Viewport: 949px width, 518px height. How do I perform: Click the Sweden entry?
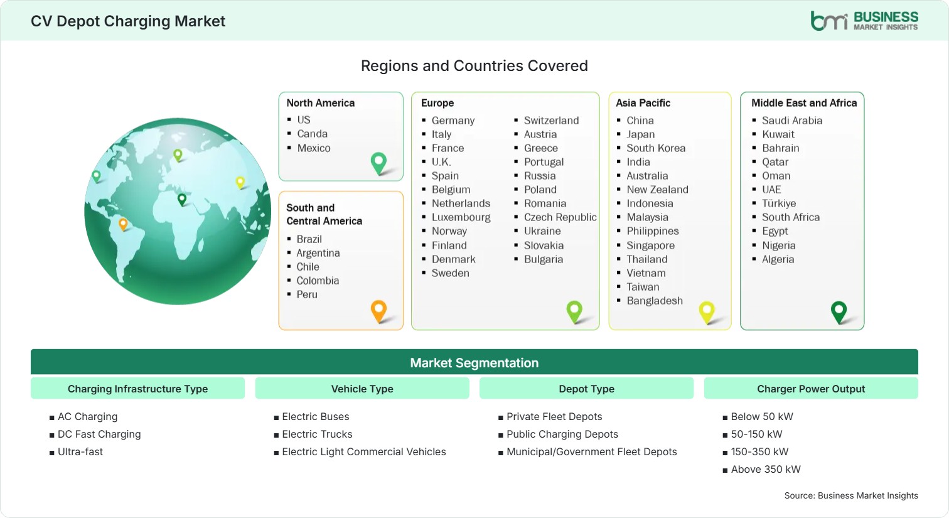tap(451, 273)
